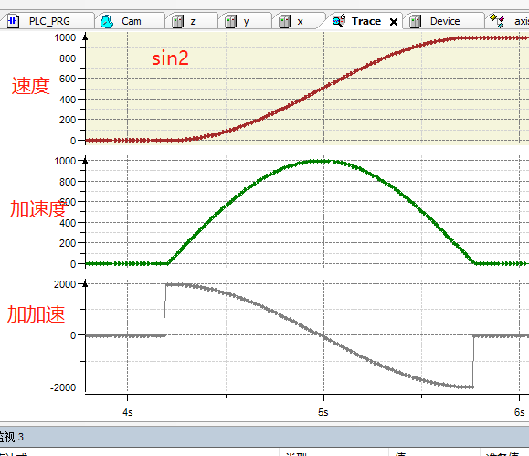Select the watch 3 panel header

pos(265,437)
